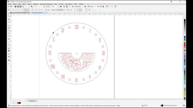
Task: Select the Zoom magnifier tool
Action: (9, 22)
